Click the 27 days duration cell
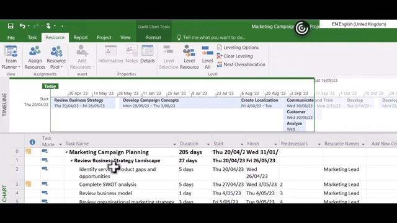The width and height of the screenshot is (397, 223). pos(194,160)
